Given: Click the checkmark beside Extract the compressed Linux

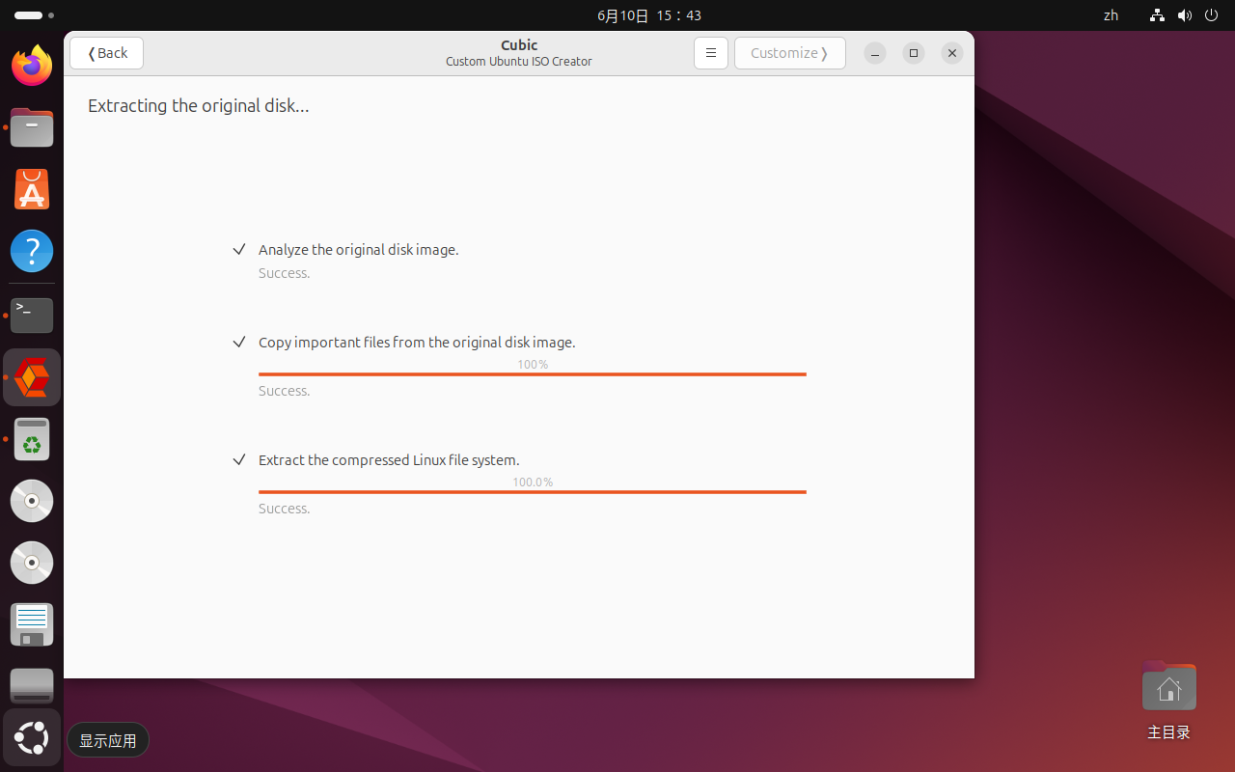Looking at the screenshot, I should [239, 459].
